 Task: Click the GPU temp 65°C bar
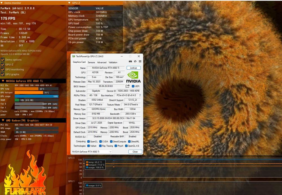tap(36, 89)
